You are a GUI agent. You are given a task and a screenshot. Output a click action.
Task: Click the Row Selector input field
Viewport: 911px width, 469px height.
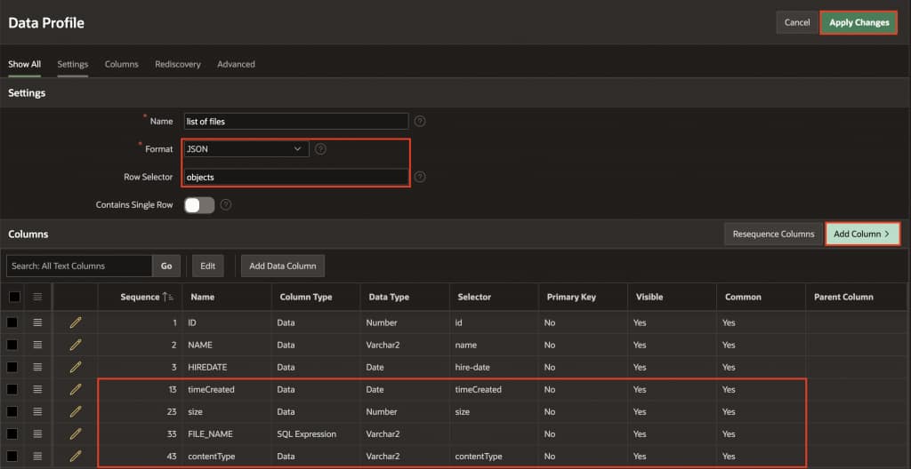[x=294, y=177]
